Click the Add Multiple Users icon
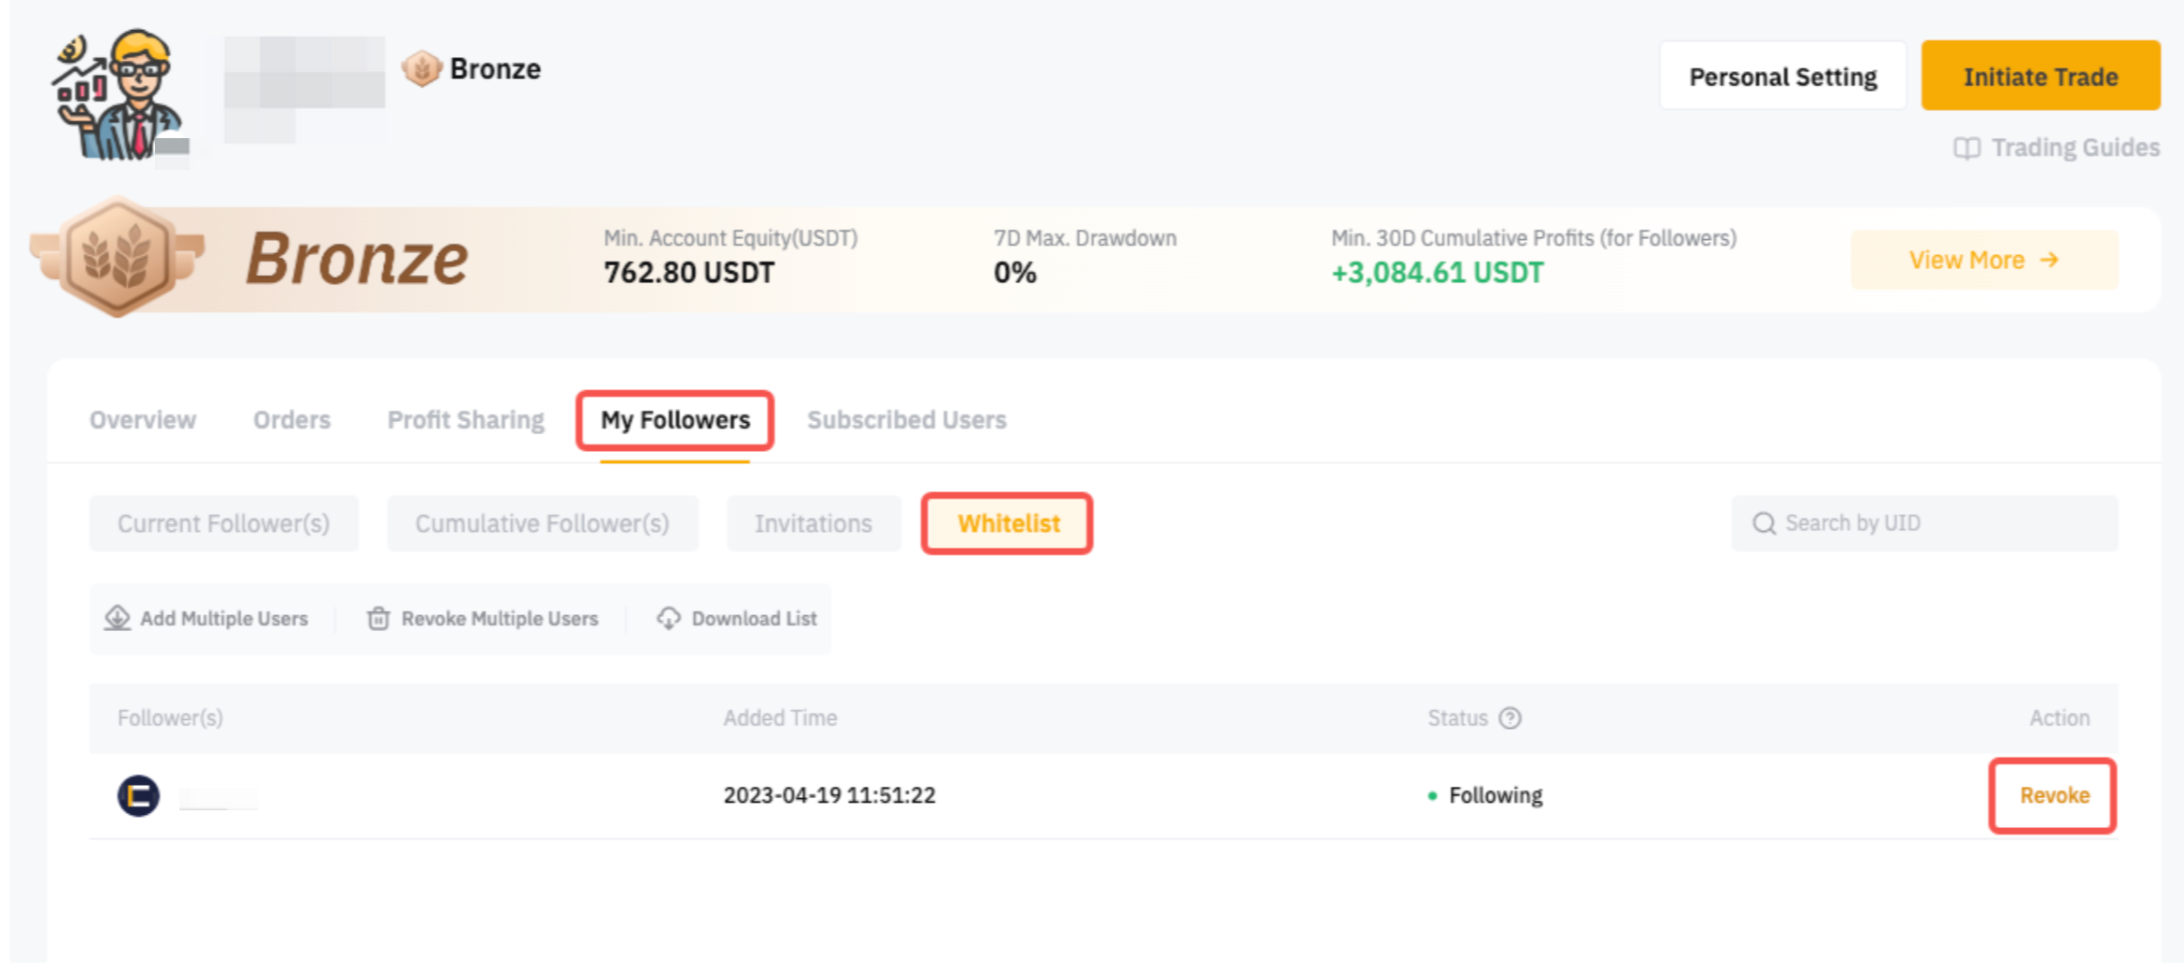 click(x=118, y=618)
